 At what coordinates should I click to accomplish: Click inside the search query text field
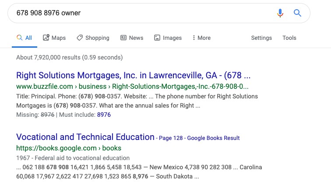pyautogui.click(x=144, y=13)
